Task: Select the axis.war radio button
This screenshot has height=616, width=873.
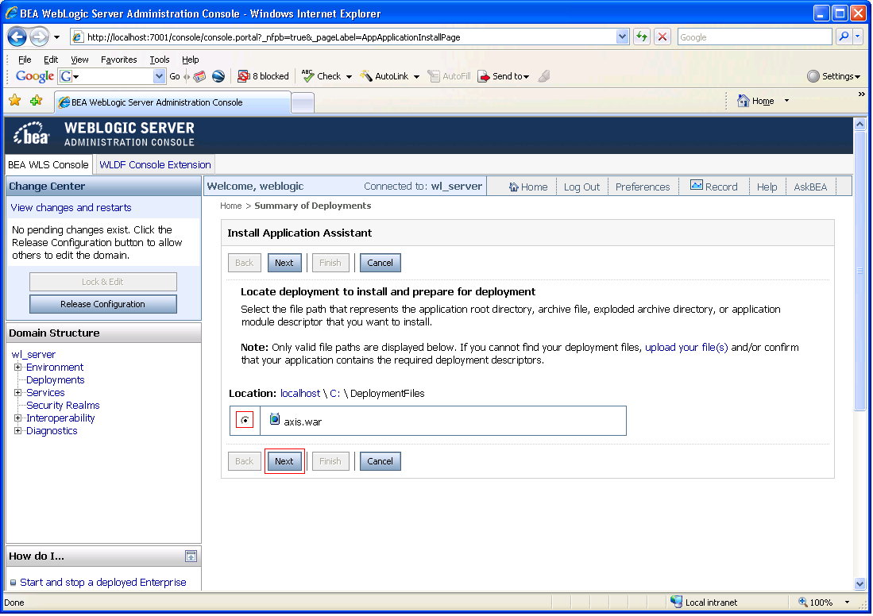Action: pyautogui.click(x=245, y=420)
